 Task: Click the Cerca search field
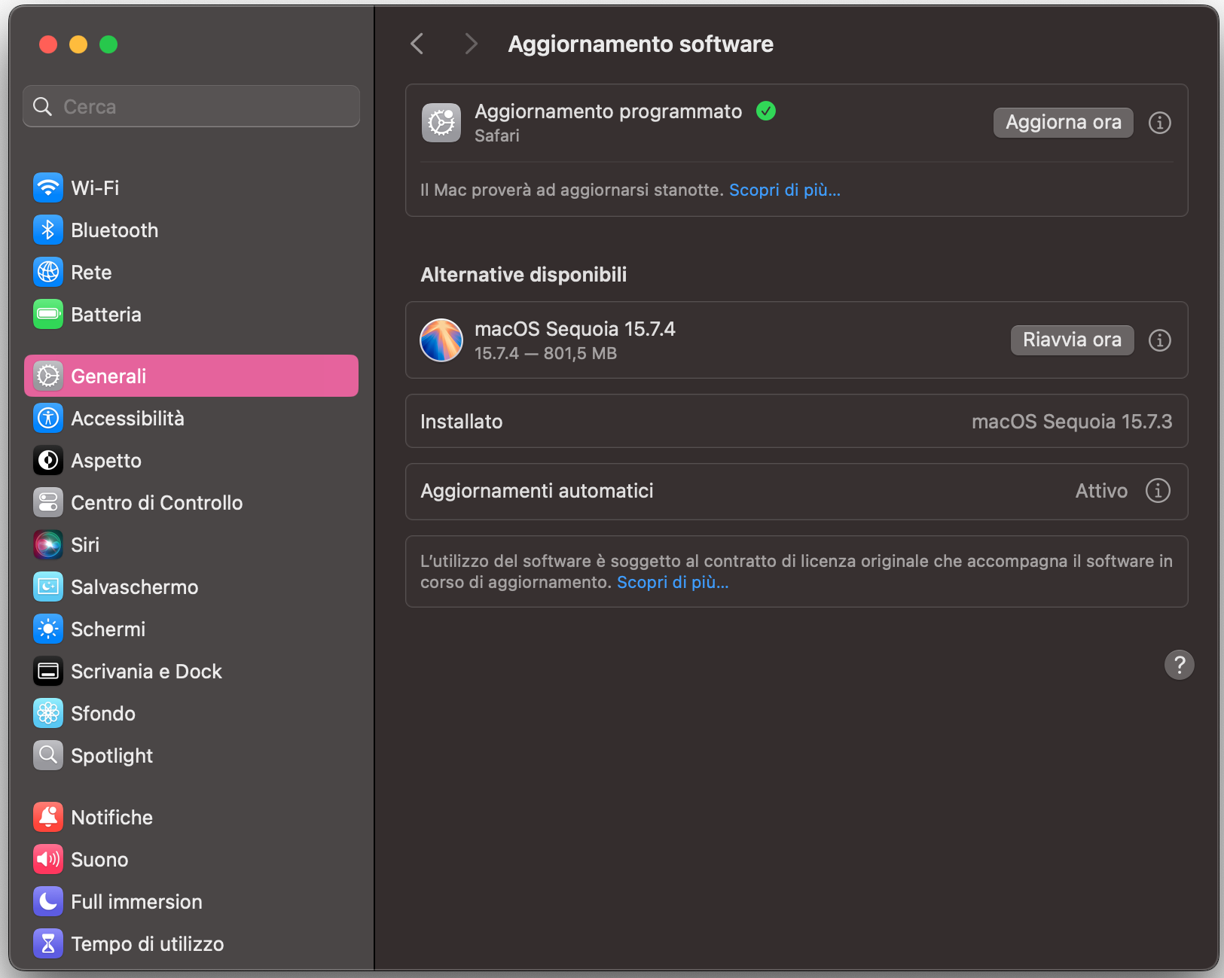tap(191, 106)
